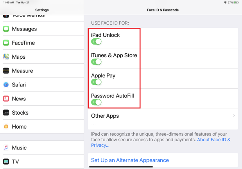Open News label in the settings list
The width and height of the screenshot is (242, 169).
(x=19, y=99)
